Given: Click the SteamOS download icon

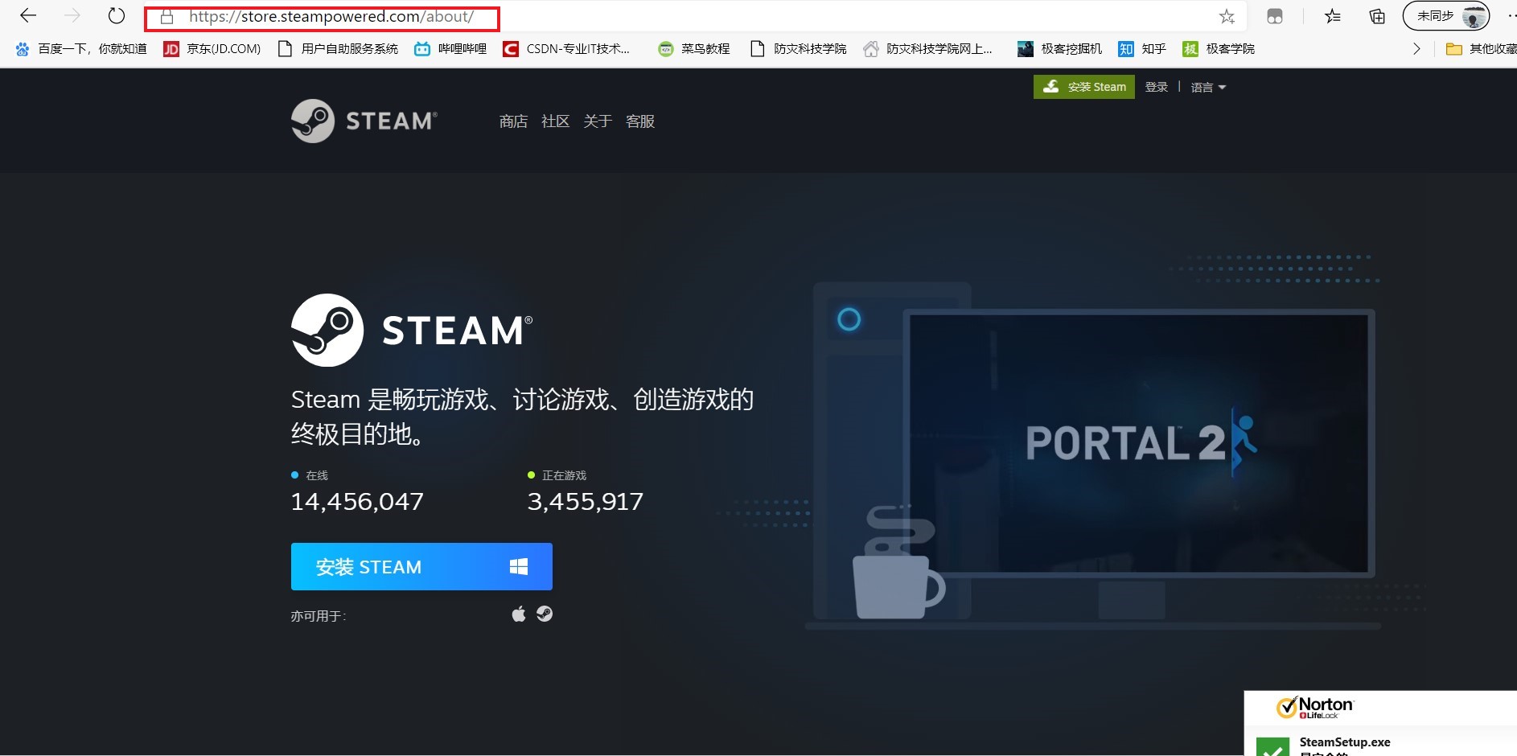Looking at the screenshot, I should point(545,614).
